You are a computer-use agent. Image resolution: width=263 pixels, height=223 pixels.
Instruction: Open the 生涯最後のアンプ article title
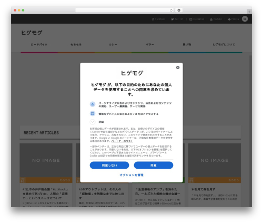pos(157,191)
